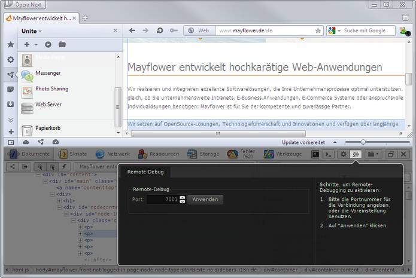Screen dimensions: 416x278
Task: Focus the Suche mit Google search field
Action: pos(368,30)
